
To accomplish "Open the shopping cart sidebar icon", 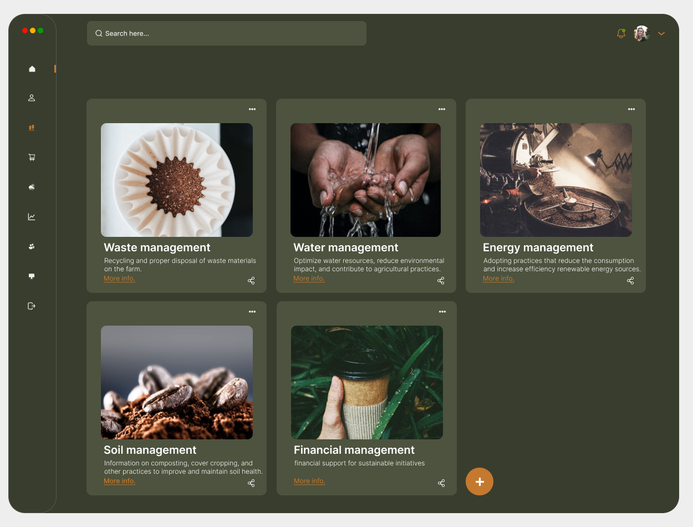I will (x=32, y=158).
